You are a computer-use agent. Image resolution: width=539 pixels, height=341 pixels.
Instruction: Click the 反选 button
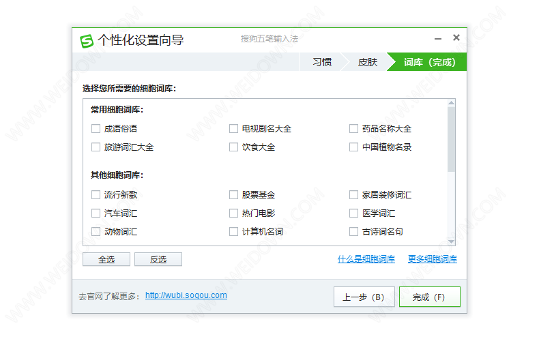(x=158, y=260)
